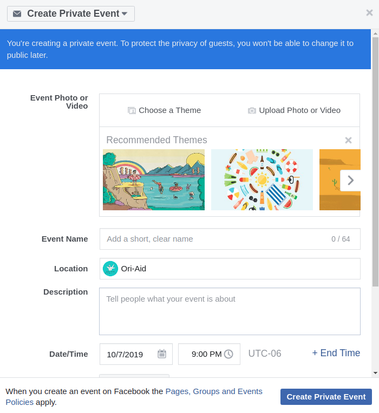Click the Ori-Aid page icon in the Location field
Viewport: 379px width, 413px height.
pos(110,269)
